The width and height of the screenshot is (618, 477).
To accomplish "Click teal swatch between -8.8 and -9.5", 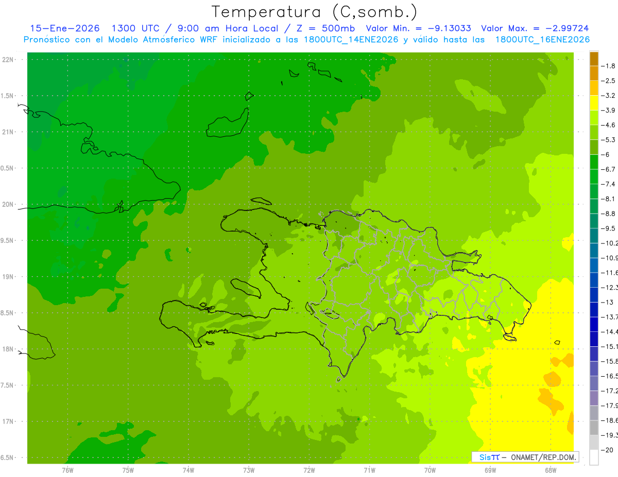I will pos(594,221).
